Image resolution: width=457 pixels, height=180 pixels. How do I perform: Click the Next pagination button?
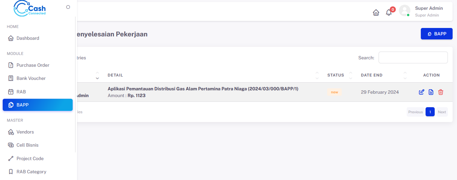[x=442, y=112]
